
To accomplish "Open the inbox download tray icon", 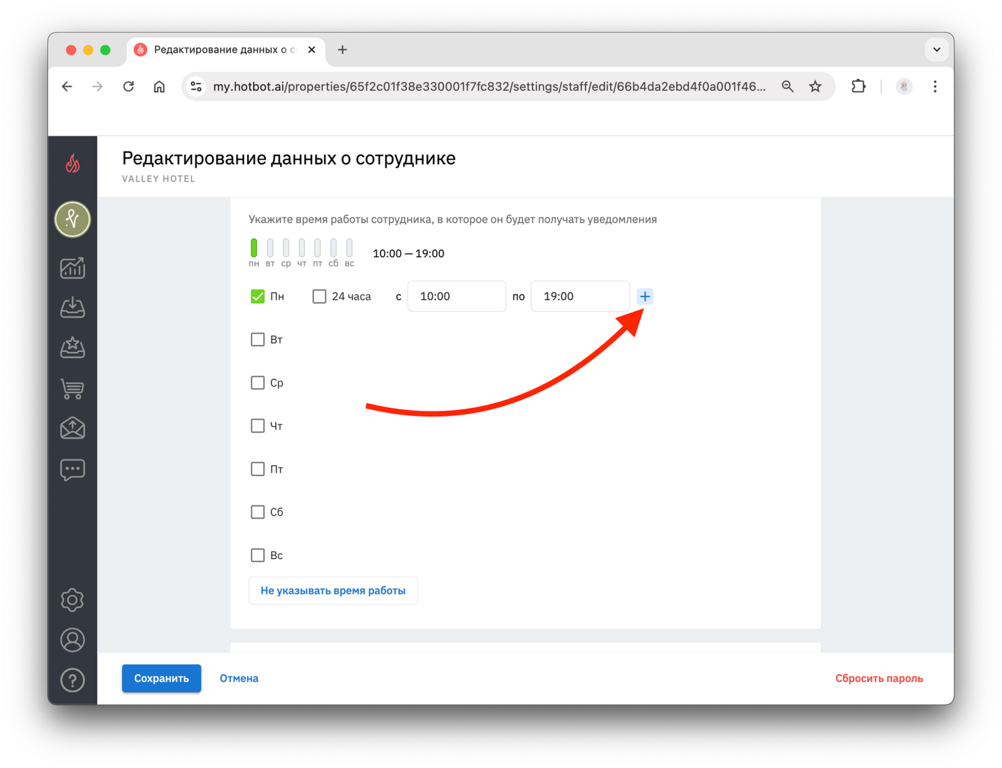I will pos(72,307).
